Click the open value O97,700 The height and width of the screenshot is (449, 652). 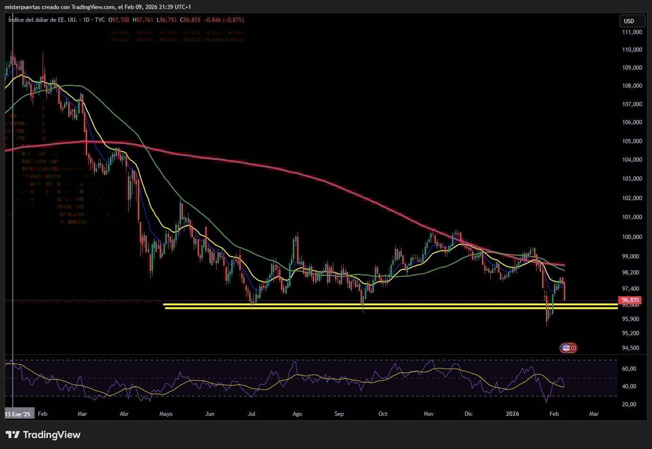119,20
